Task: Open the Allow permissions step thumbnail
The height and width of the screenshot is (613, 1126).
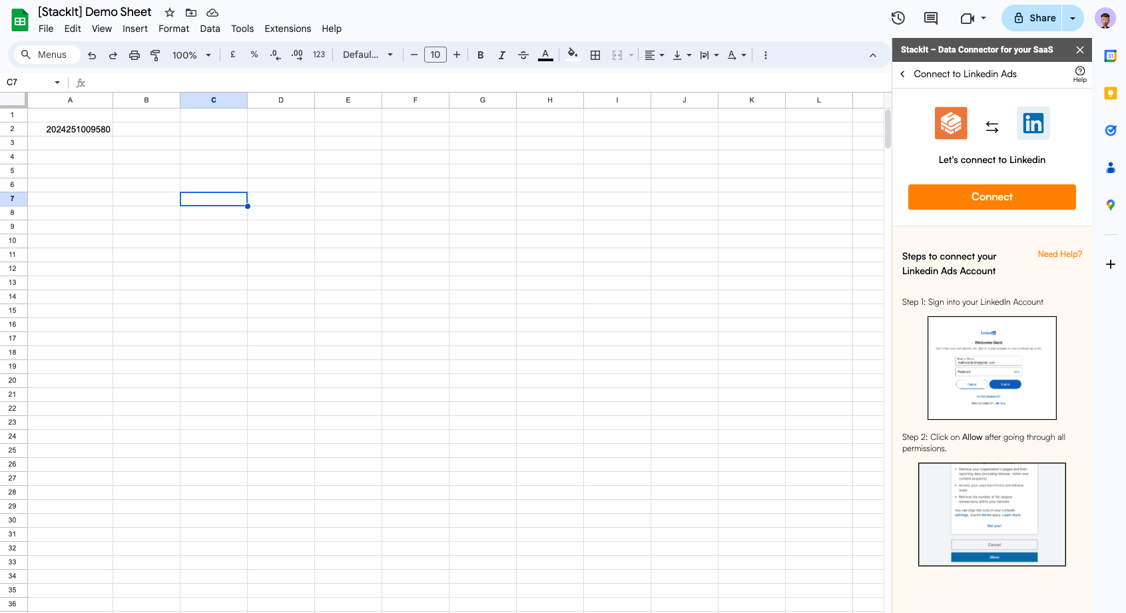Action: pyautogui.click(x=992, y=514)
